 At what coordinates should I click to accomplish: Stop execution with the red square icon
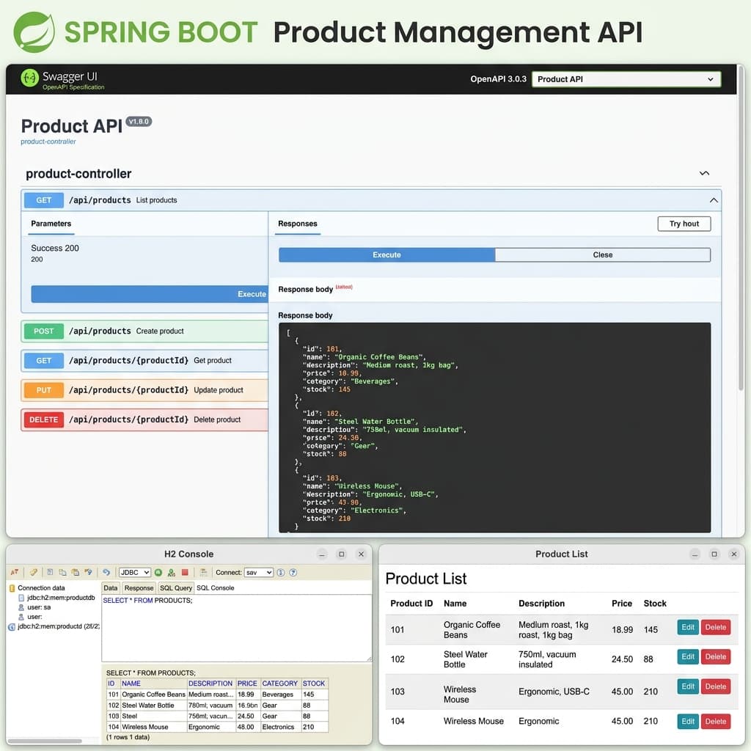(x=185, y=572)
